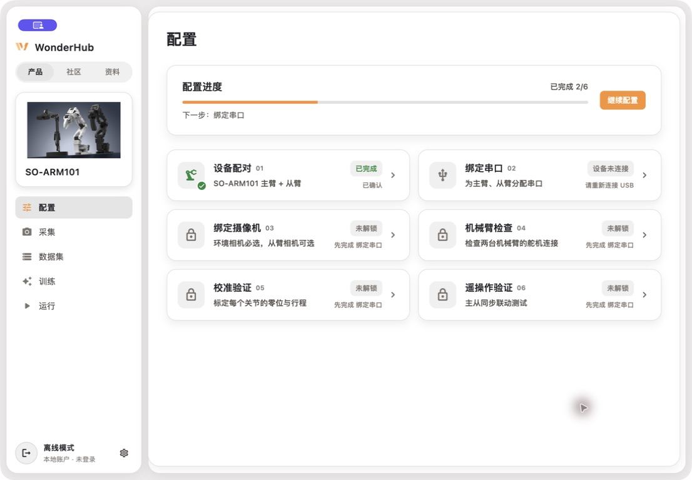
Task: Click 未解锁 badge on 绑定摄像机
Action: tap(366, 228)
